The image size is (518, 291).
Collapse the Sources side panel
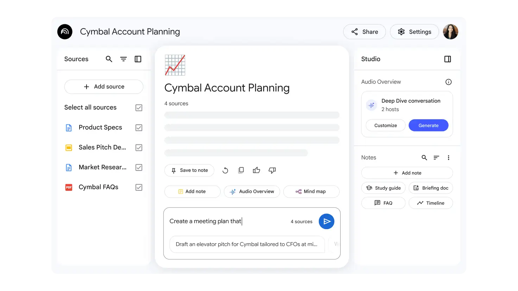pyautogui.click(x=138, y=59)
